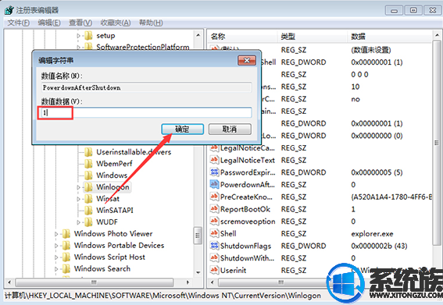The width and height of the screenshot is (443, 305).
Task: Click the Winlogon folder icon
Action: point(88,186)
